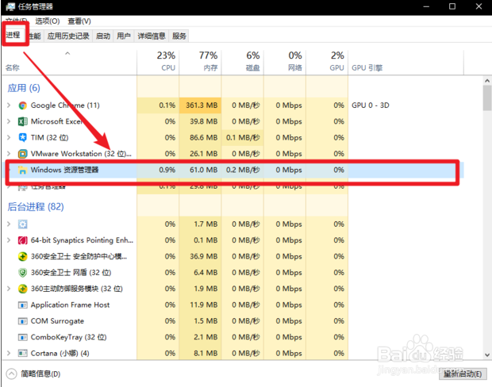Click the VMware Workstation process icon

(22, 154)
